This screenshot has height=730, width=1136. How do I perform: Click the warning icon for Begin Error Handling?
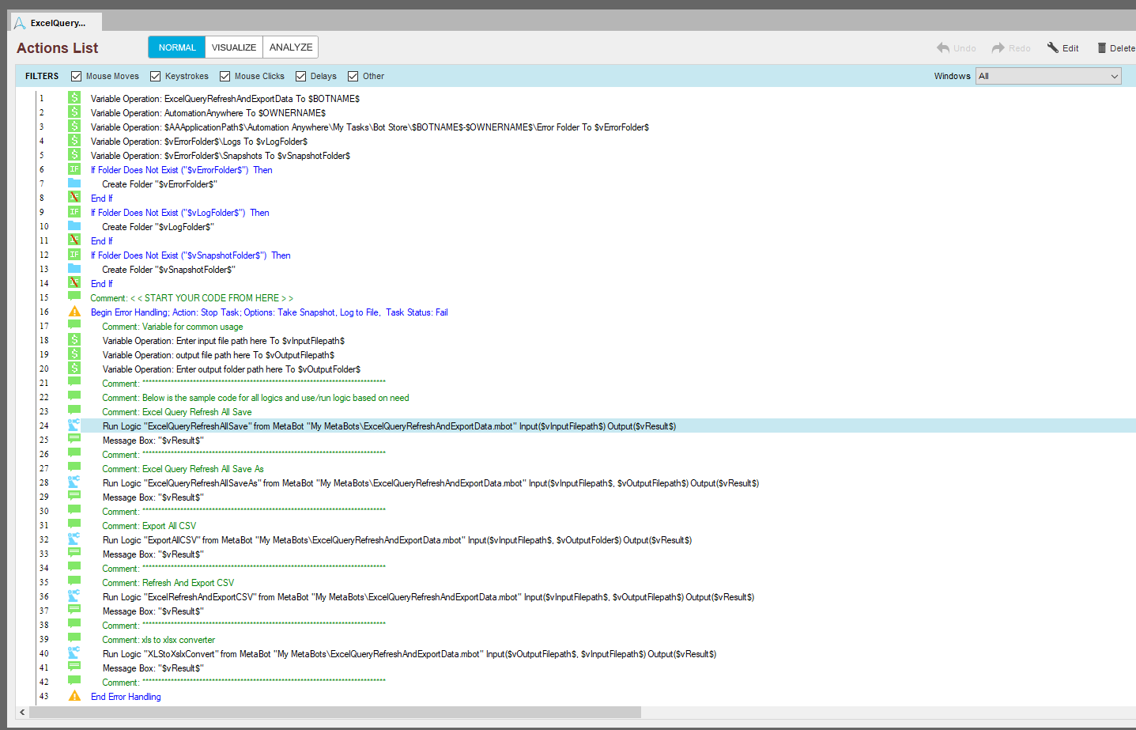tap(74, 312)
